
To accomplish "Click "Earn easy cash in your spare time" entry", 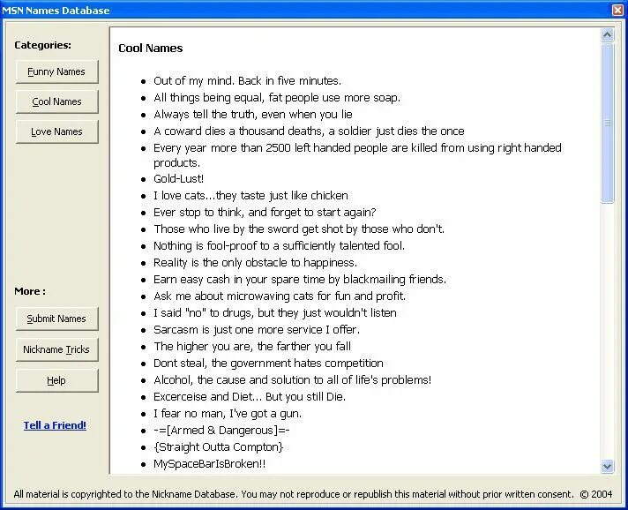I will [x=300, y=280].
